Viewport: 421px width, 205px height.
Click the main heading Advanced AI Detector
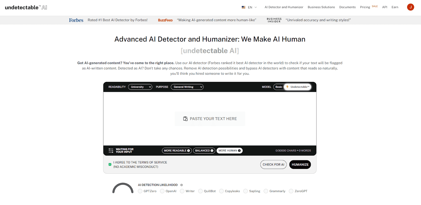(x=210, y=39)
